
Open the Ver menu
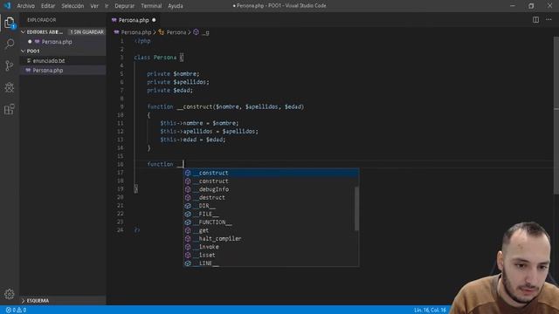[94, 6]
